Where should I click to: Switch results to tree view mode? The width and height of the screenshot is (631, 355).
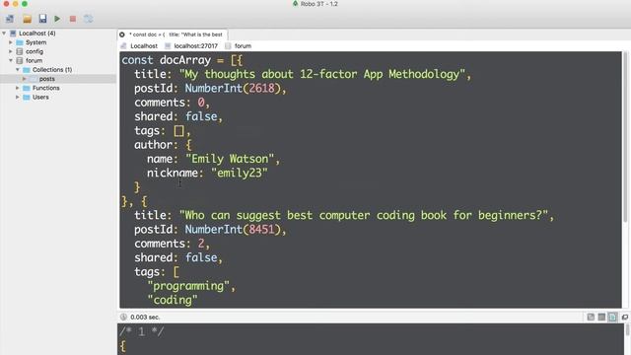pos(591,318)
